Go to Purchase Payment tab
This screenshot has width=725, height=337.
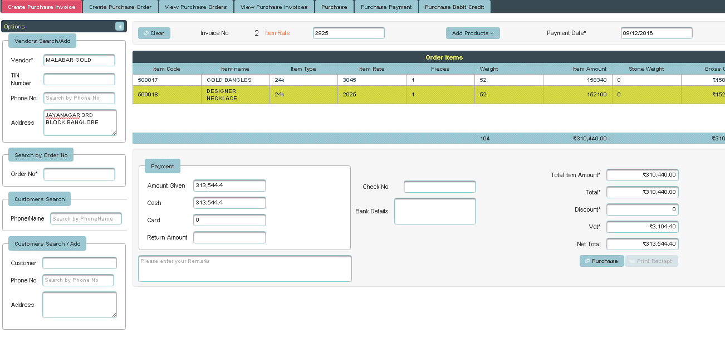(386, 7)
